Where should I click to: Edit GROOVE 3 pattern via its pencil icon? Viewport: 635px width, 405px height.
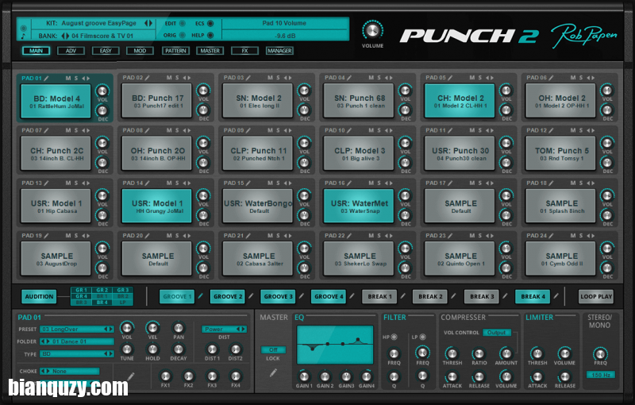(301, 296)
